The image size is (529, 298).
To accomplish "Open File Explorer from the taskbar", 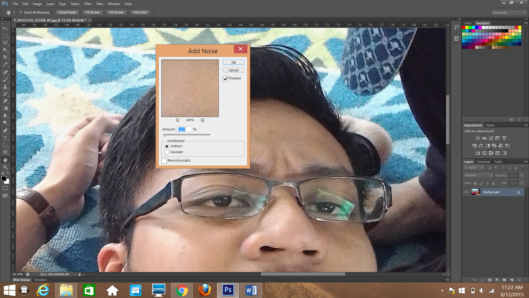I will pyautogui.click(x=66, y=290).
